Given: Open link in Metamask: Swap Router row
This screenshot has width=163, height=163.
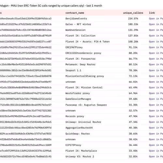Looking at the screenshot, I should [156, 65].
